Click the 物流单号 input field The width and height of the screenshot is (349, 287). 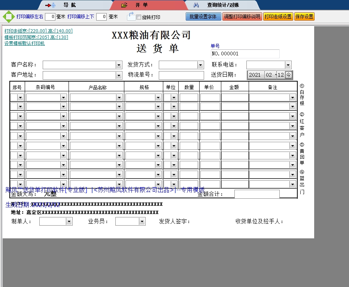pos(181,75)
